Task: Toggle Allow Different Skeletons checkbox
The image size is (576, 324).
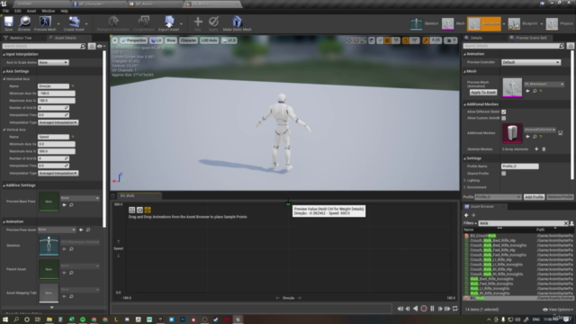Action: pos(504,112)
